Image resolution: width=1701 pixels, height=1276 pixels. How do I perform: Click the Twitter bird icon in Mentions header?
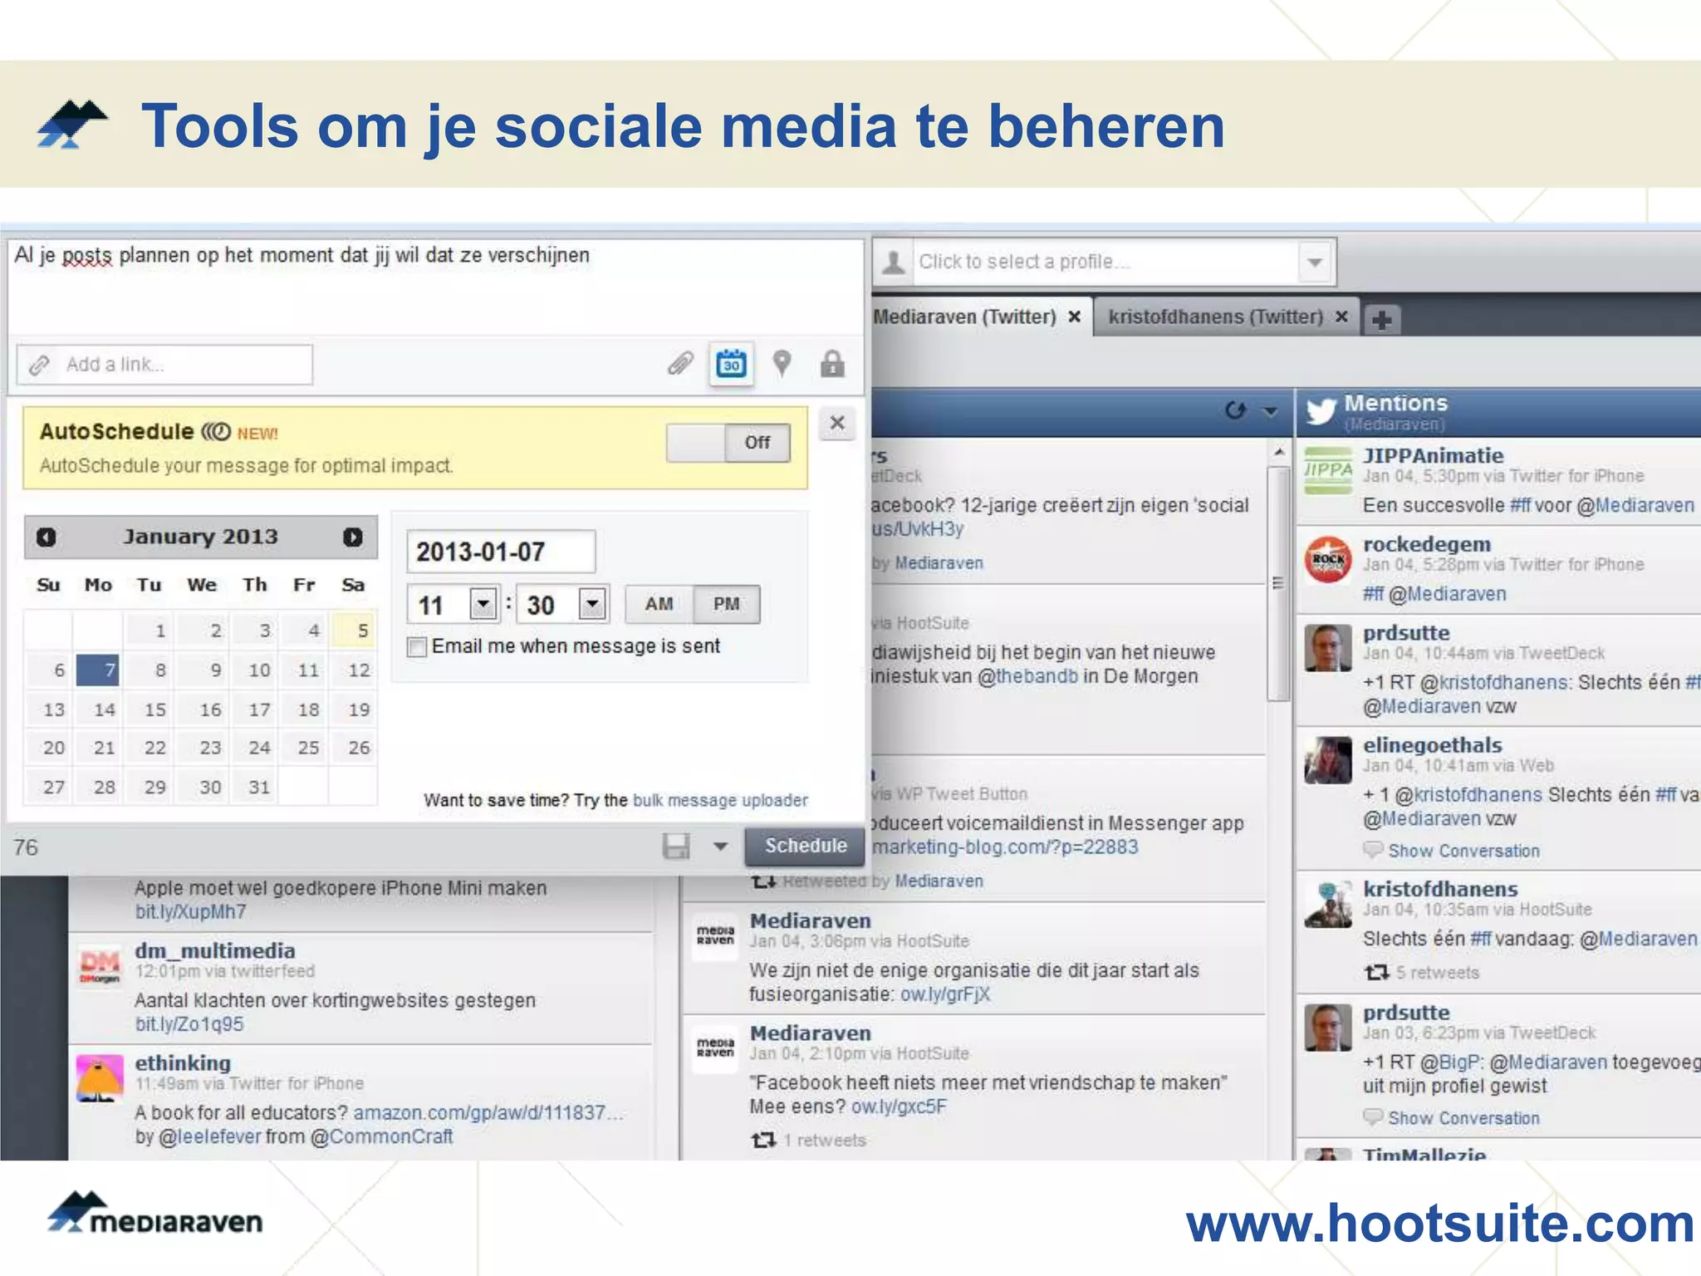coord(1321,411)
